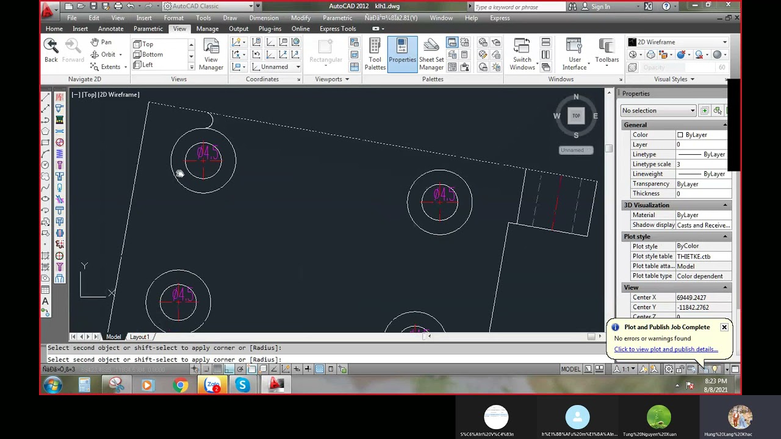Open the Dimension menu

coord(264,18)
